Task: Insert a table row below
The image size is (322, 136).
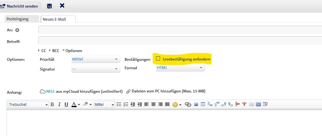Action: click(x=210, y=104)
